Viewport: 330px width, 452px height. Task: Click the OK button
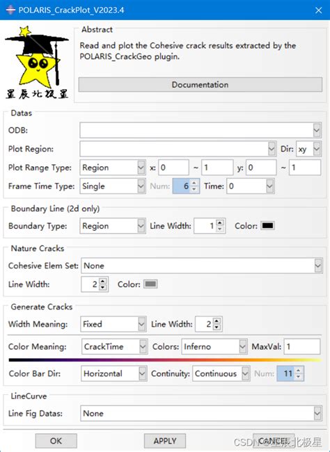tap(56, 441)
